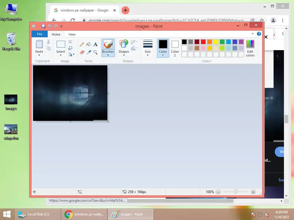Viewport: 294px width, 220px height.
Task: Click the Undo arrow in title bar
Action: click(x=50, y=26)
